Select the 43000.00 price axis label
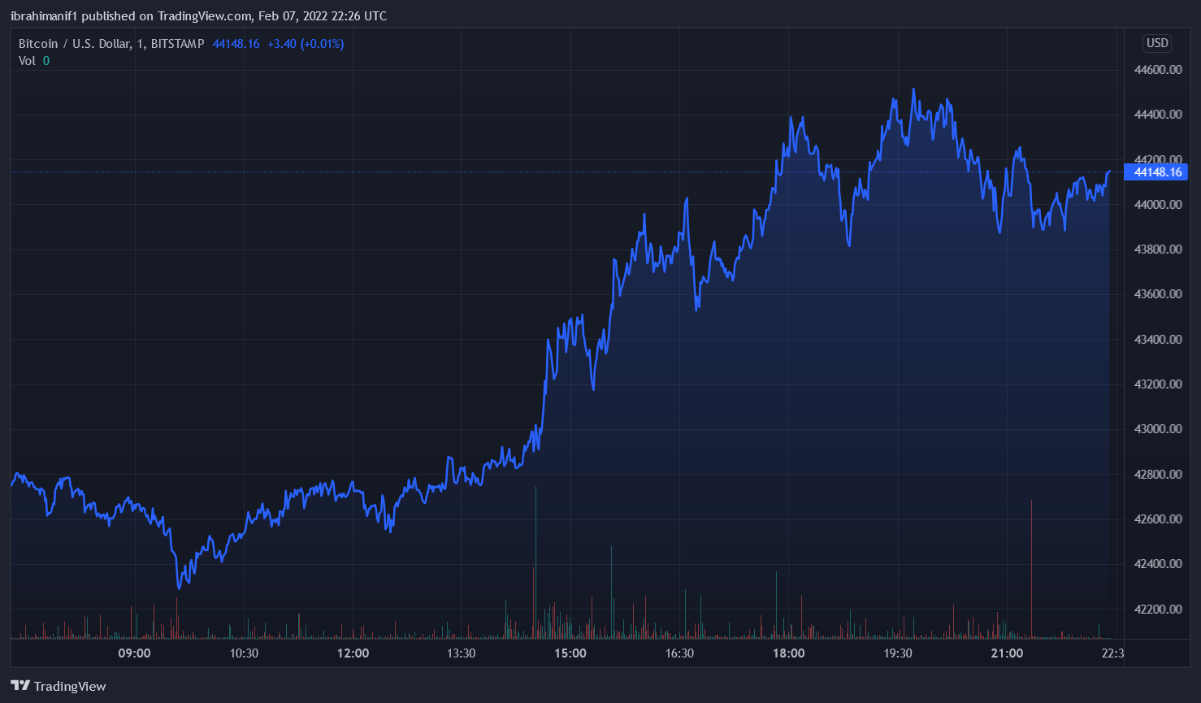This screenshot has height=703, width=1201. [1157, 429]
